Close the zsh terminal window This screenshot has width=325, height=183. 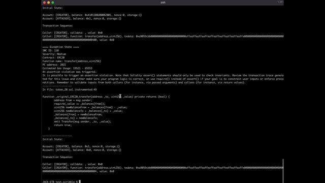click(44, 3)
